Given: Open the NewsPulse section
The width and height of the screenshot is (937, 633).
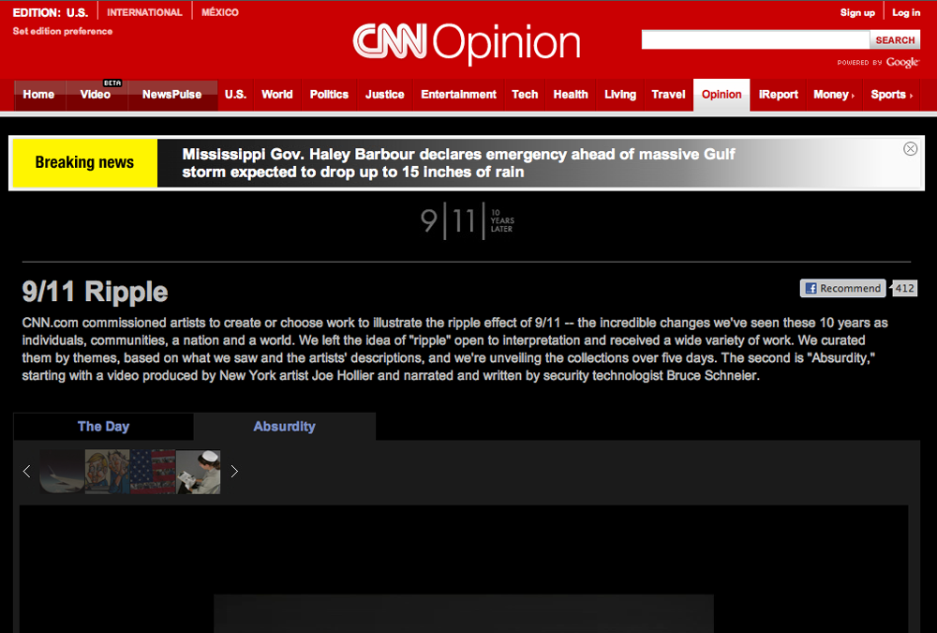Looking at the screenshot, I should pyautogui.click(x=172, y=95).
